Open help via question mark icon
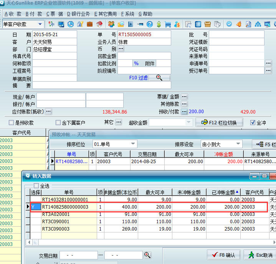Viewport: 276px width, 264px height. [150, 24]
